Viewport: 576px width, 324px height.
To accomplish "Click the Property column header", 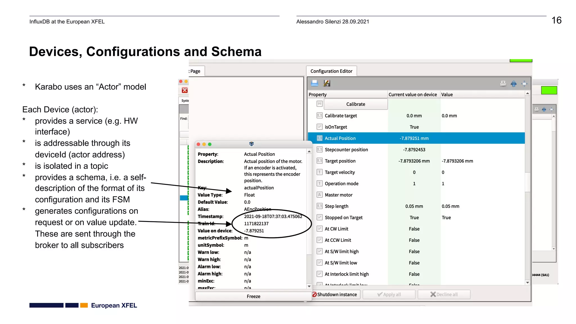I will click(x=348, y=94).
